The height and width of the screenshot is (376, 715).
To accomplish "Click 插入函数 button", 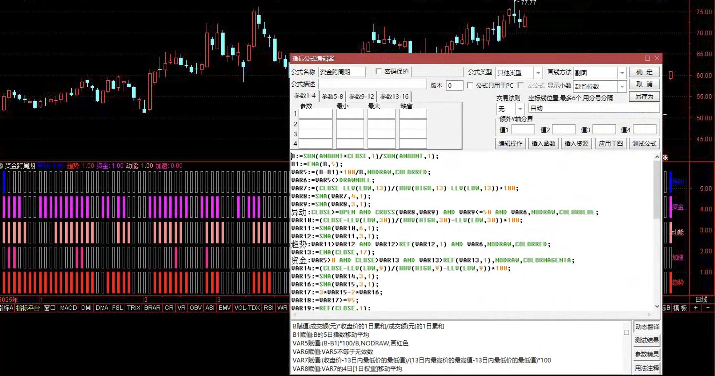I will tap(543, 144).
